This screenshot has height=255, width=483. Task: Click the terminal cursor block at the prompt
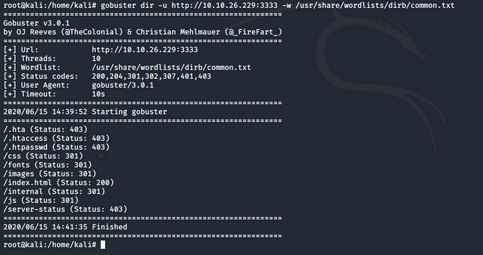[x=103, y=245]
